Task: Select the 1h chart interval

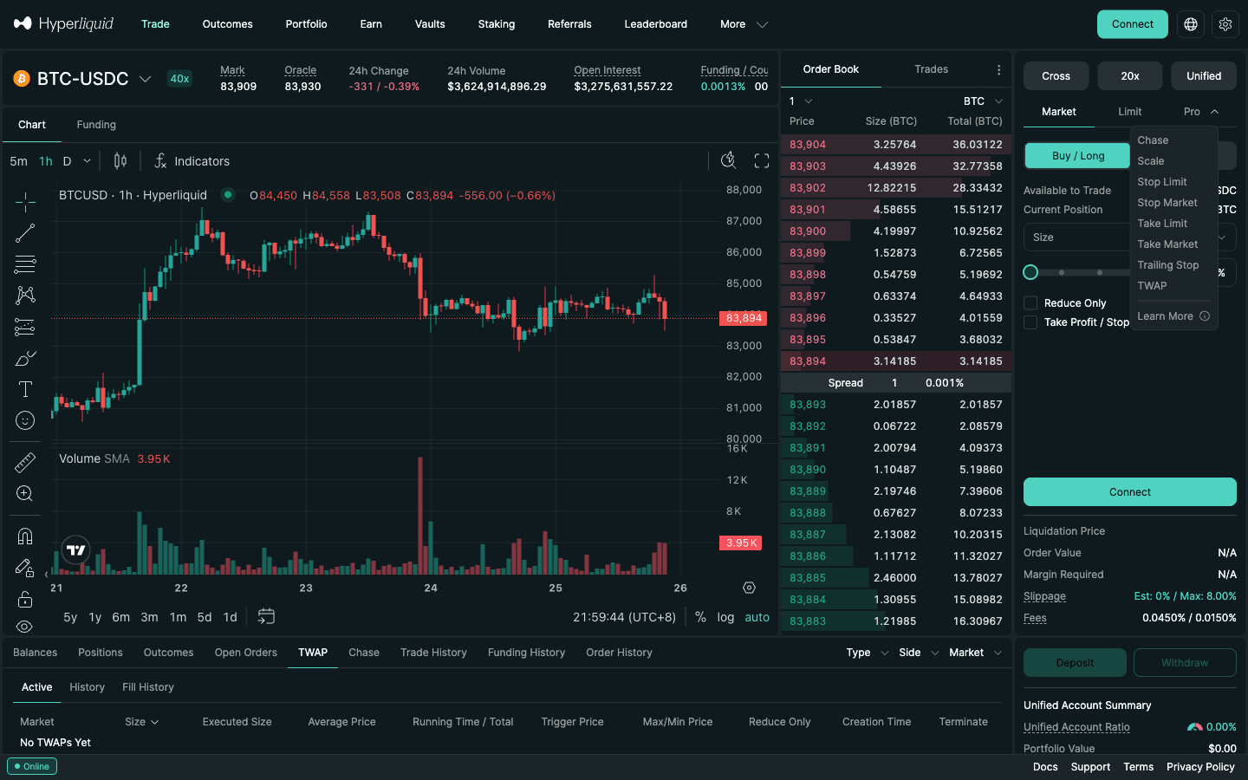Action: (46, 161)
